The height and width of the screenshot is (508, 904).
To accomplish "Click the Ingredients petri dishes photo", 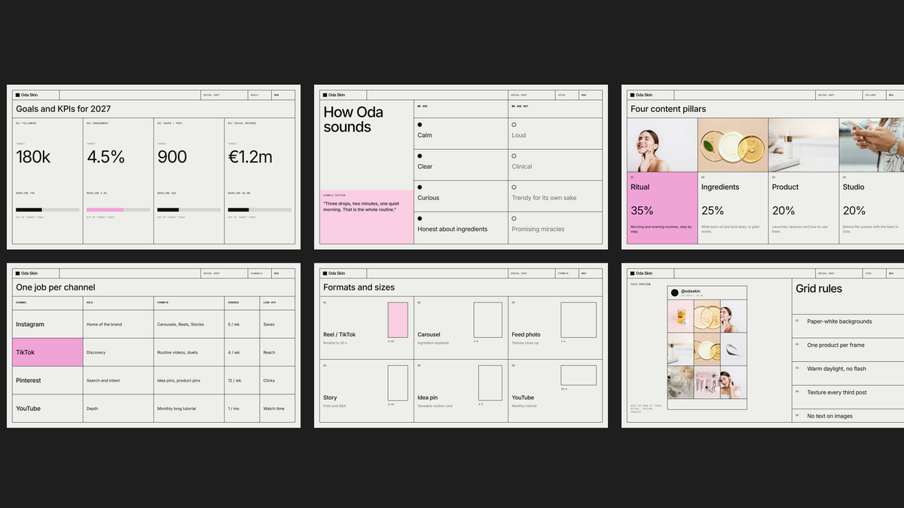I will tap(733, 145).
